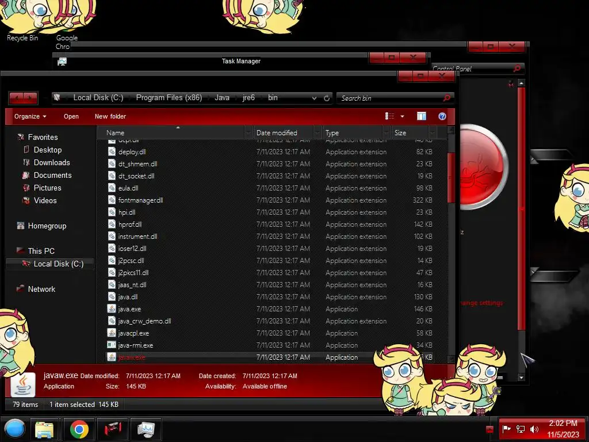This screenshot has height=442, width=589.
Task: Click the Open toolbar button
Action: 71,116
